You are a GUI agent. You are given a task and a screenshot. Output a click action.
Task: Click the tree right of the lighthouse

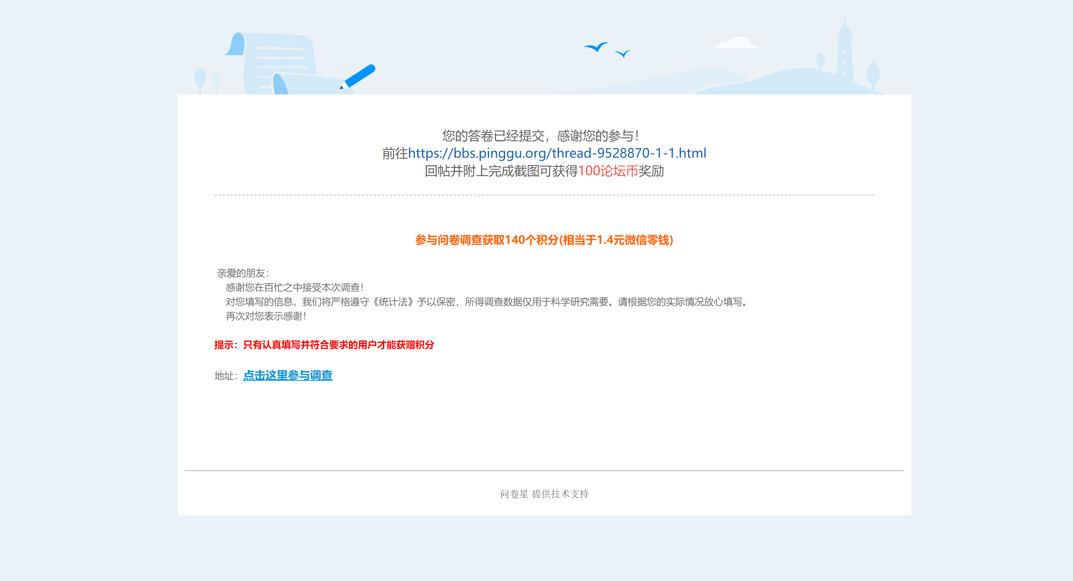873,74
